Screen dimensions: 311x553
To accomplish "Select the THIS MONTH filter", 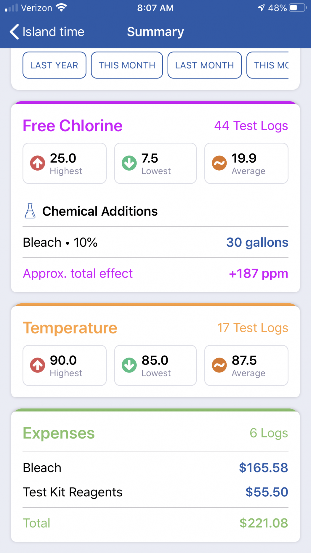I will 127,65.
